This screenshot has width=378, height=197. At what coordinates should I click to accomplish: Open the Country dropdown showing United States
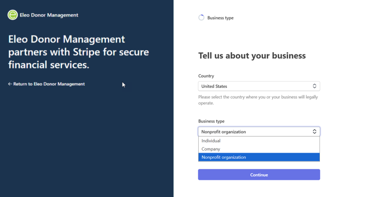259,86
